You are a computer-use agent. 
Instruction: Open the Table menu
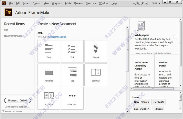[x=68, y=3]
